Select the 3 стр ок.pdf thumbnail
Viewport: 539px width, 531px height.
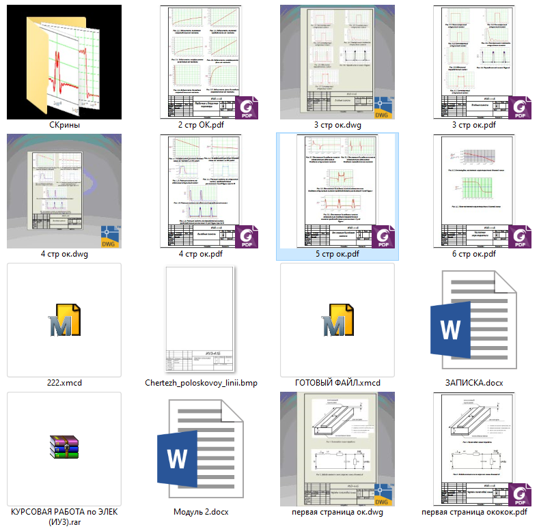point(474,62)
